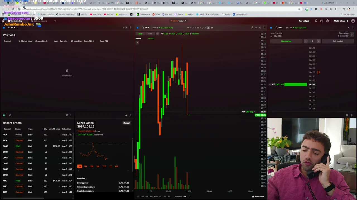Click Buy market in order ladder
The image size is (357, 200).
286,41
